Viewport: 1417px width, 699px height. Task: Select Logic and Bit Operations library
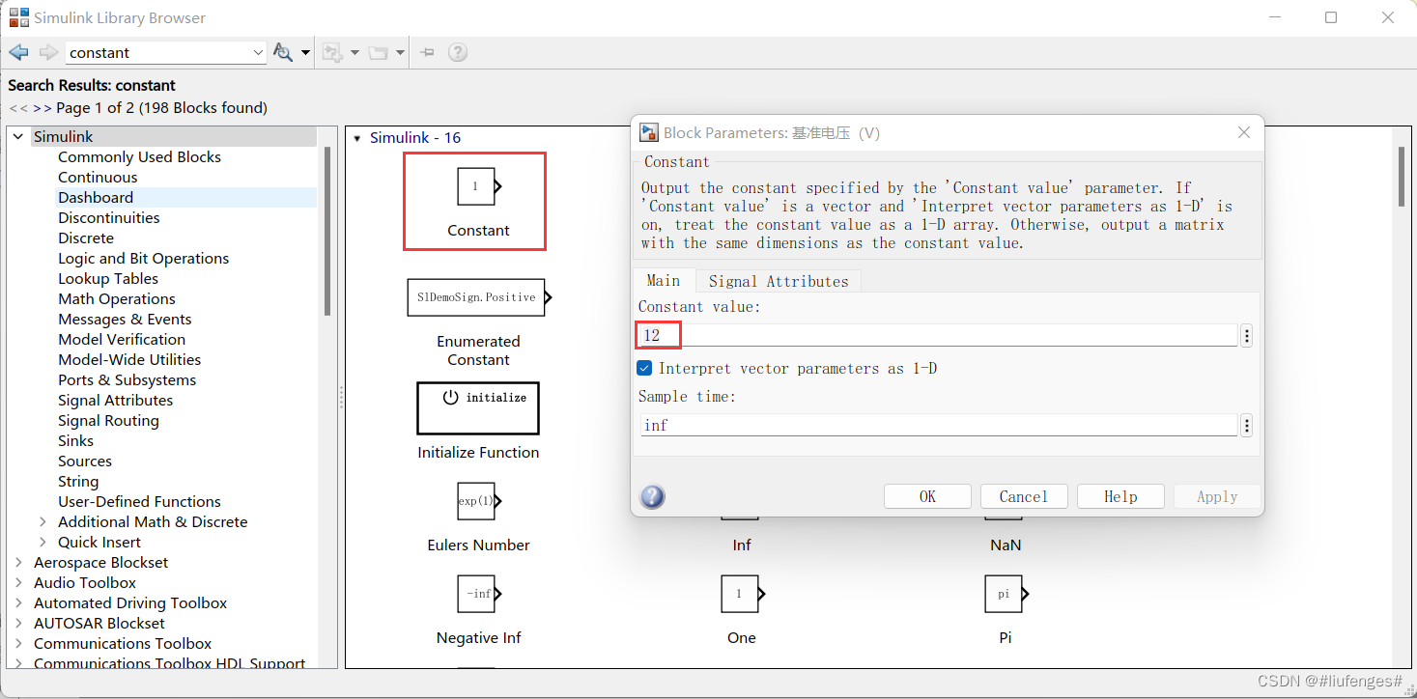click(x=144, y=258)
